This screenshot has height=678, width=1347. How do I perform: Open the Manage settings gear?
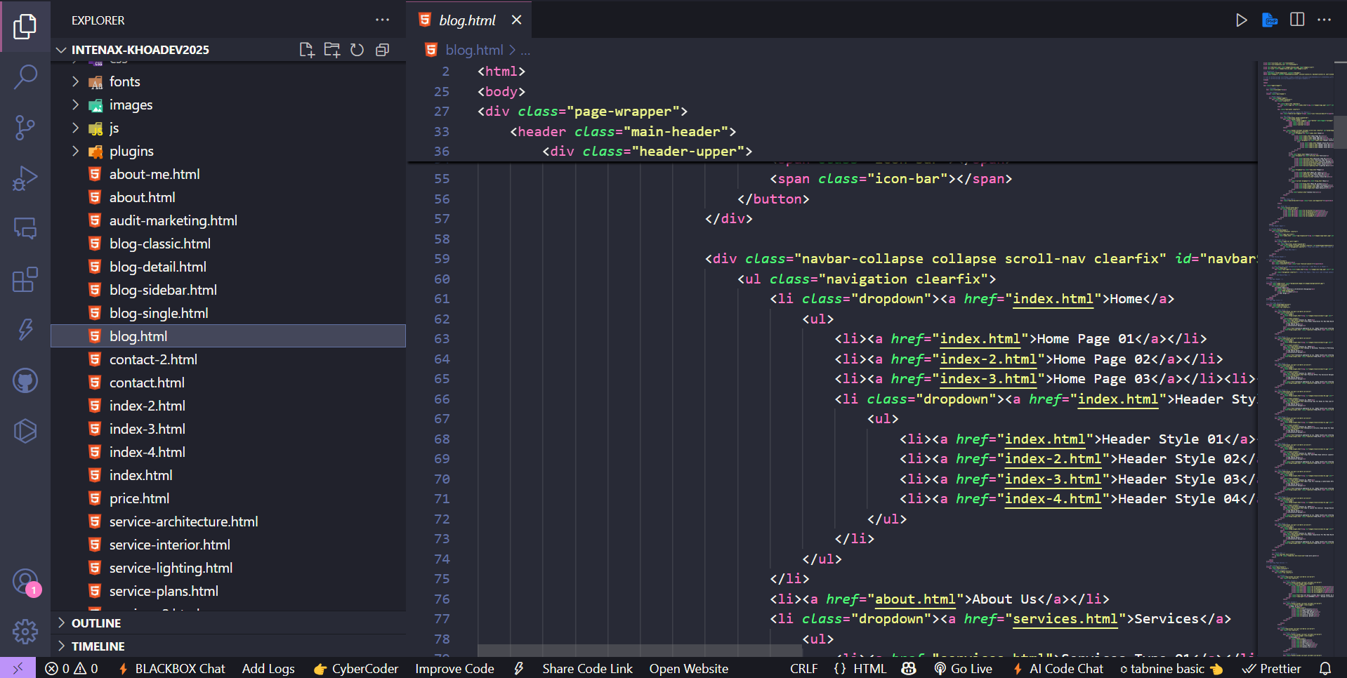25,632
